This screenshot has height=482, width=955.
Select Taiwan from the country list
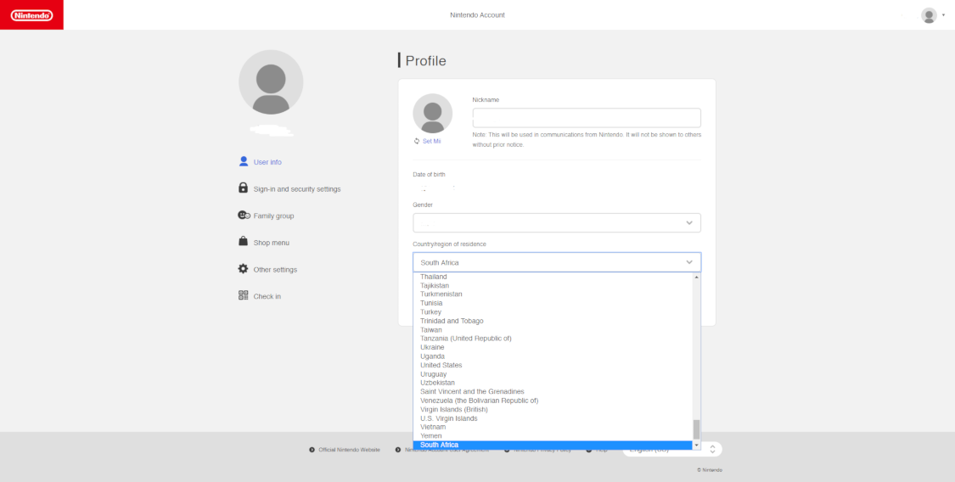point(553,330)
